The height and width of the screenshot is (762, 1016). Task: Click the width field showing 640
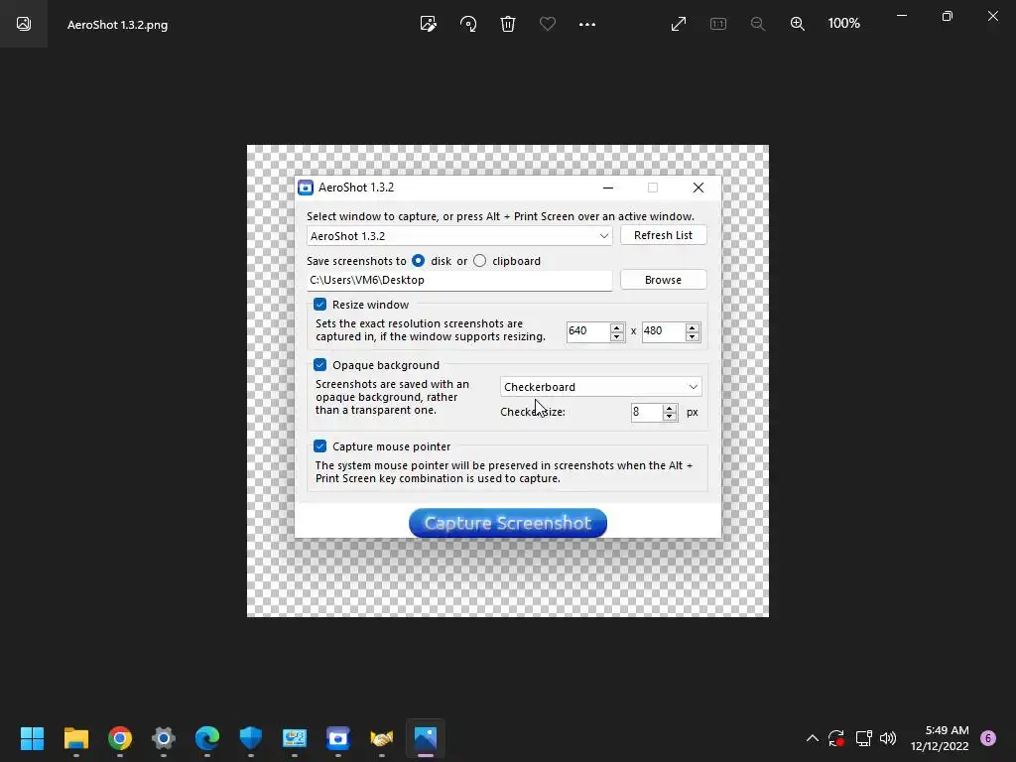tap(587, 331)
